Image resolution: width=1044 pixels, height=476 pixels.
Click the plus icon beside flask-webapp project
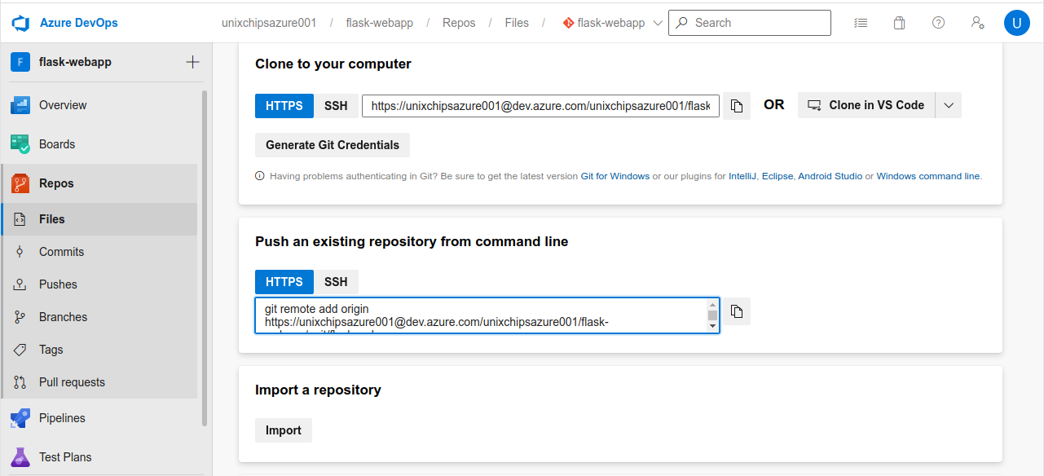pyautogui.click(x=193, y=62)
